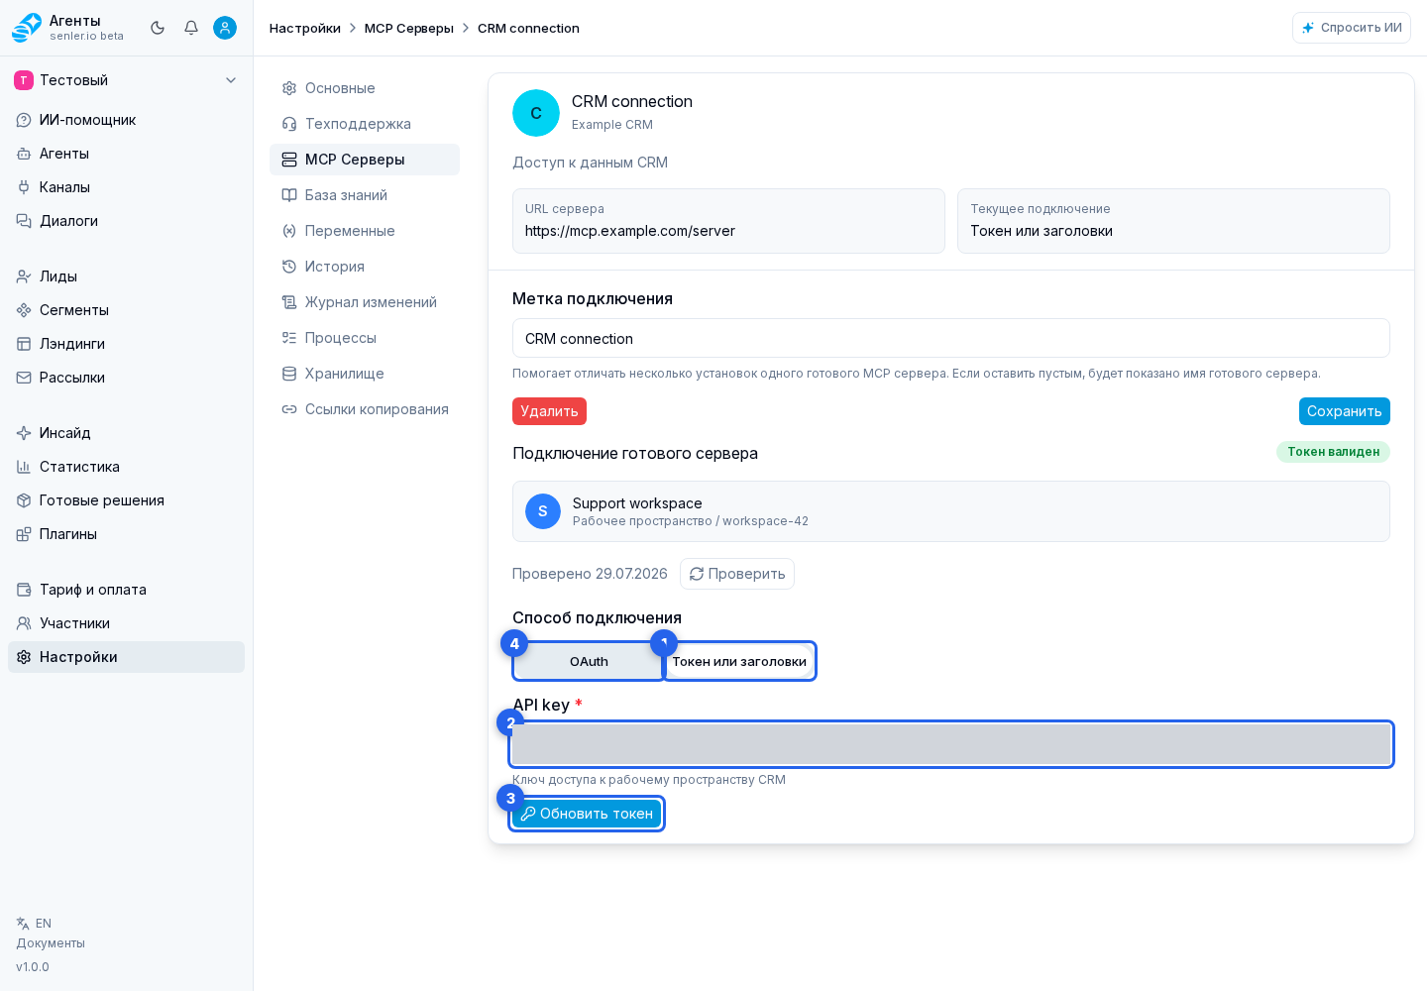
Task: Open notifications bell icon
Action: pos(191,28)
